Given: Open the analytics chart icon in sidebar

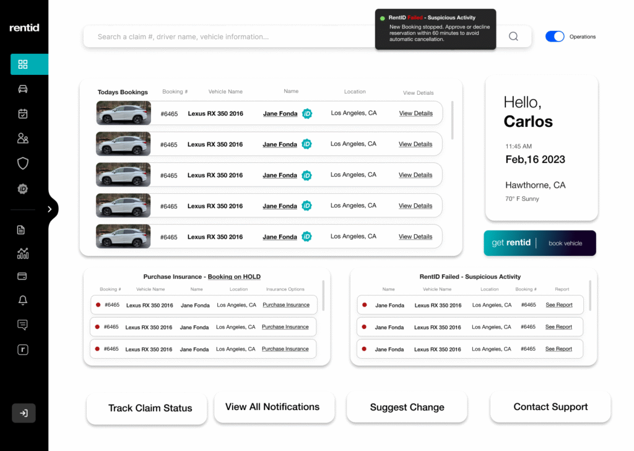Looking at the screenshot, I should [x=23, y=253].
